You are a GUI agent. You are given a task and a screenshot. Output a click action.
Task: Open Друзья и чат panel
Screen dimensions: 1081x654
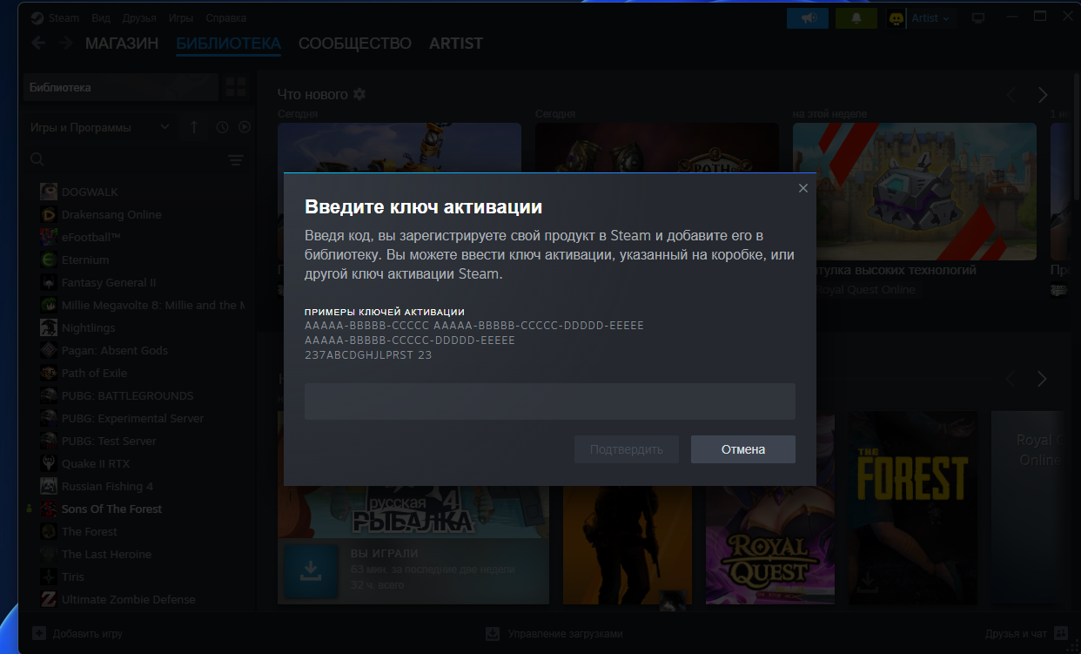pos(1026,633)
